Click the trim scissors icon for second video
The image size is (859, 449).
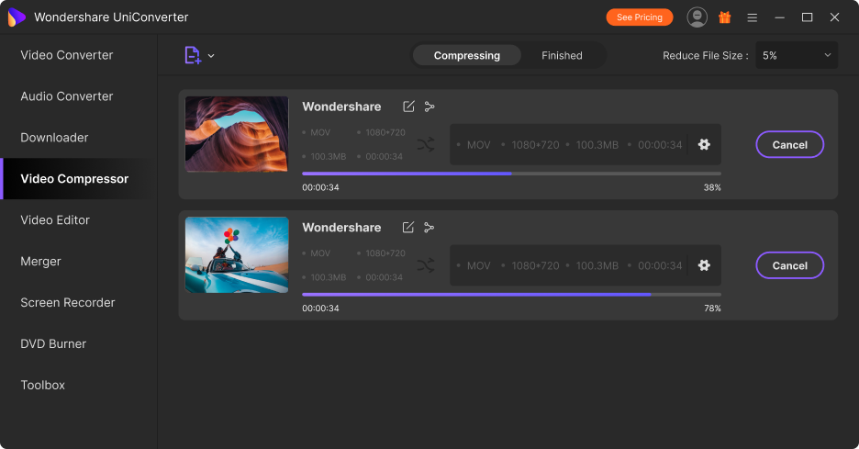(429, 227)
